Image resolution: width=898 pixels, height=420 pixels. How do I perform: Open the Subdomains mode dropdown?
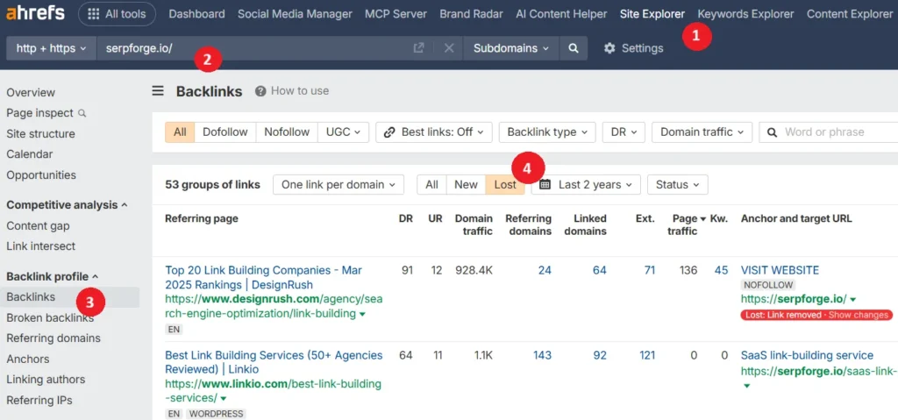tap(511, 49)
